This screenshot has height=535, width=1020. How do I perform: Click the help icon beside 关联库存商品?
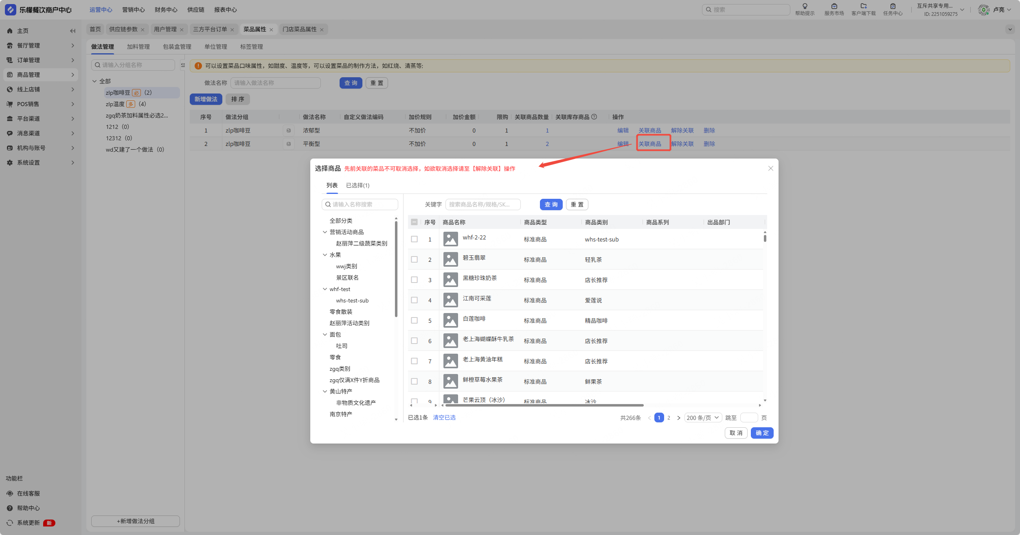coord(594,117)
